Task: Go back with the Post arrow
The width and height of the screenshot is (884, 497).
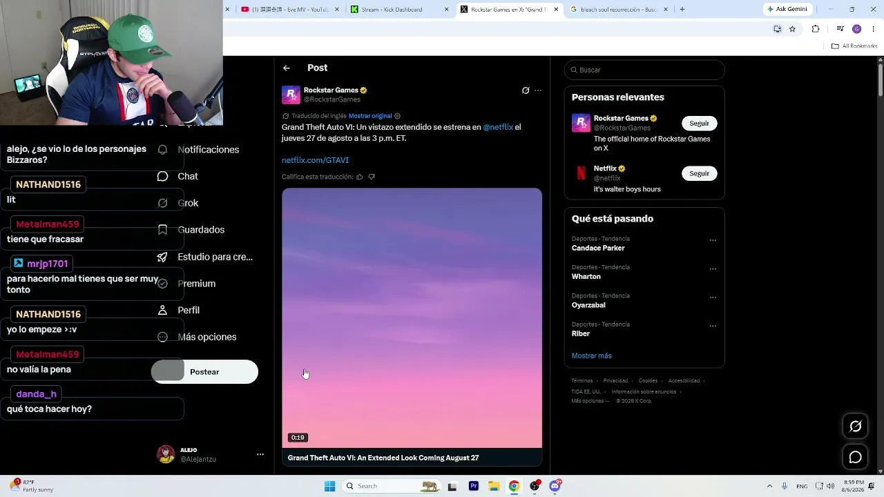Action: [287, 68]
